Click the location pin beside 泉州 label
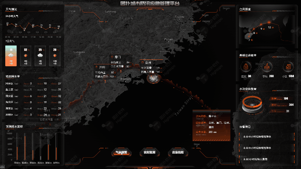Image resolution: width=301 pixels, height=169 pixels. (143, 62)
